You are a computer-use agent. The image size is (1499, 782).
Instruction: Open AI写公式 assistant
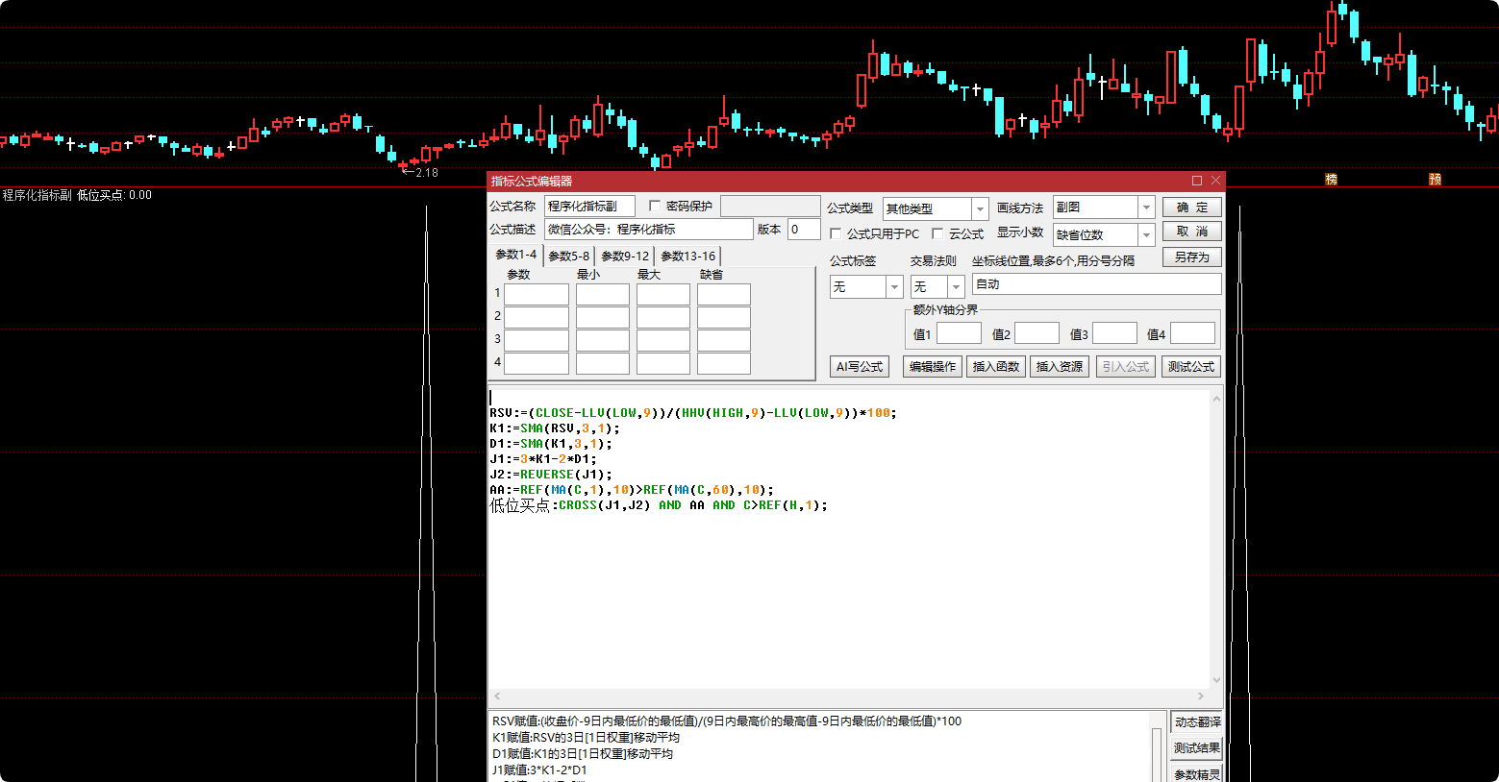860,366
